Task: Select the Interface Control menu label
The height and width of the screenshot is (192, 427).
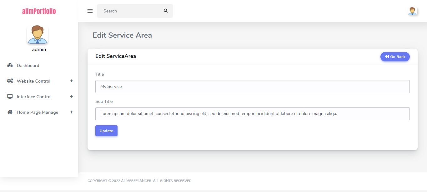Action: tap(34, 97)
